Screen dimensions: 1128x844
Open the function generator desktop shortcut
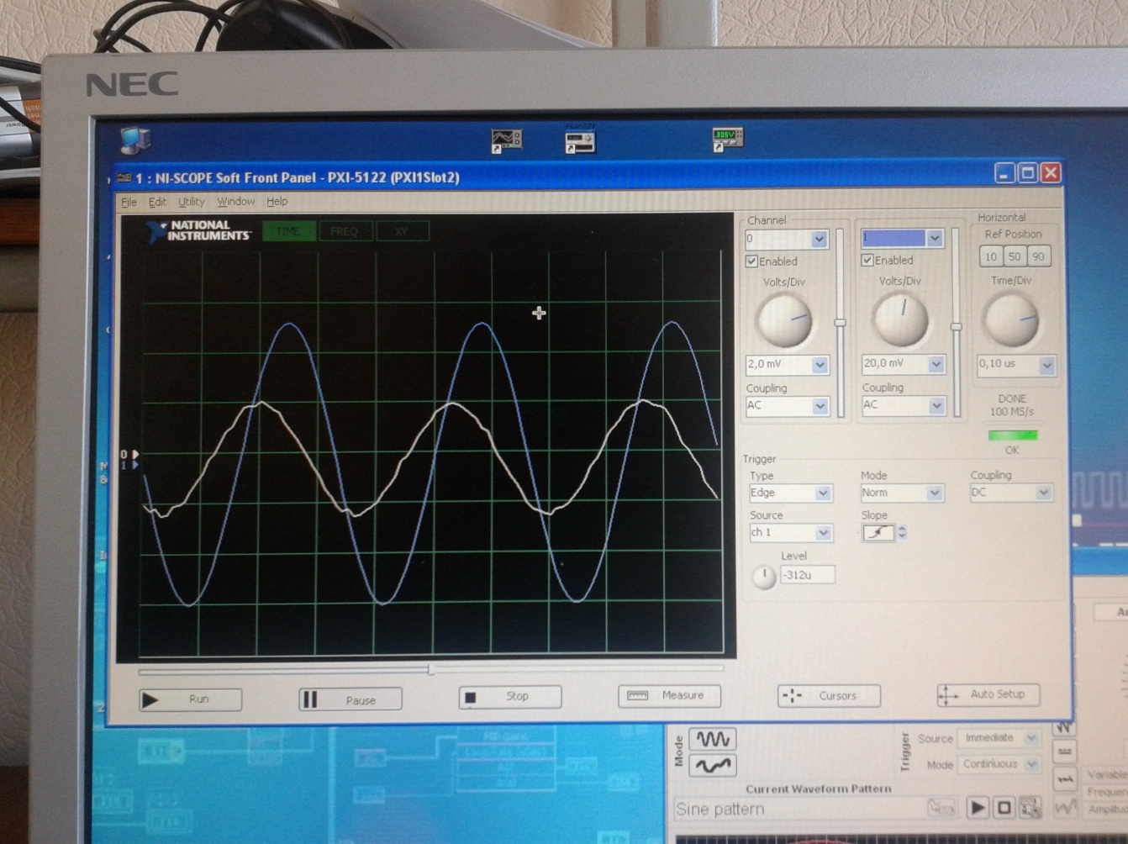[x=580, y=140]
